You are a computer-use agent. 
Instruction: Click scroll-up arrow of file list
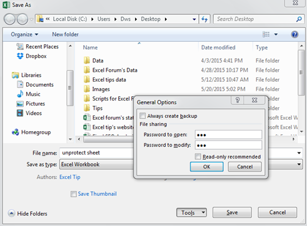coord(301,46)
